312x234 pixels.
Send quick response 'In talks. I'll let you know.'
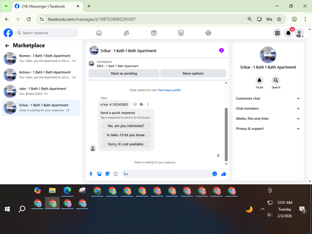(x=126, y=135)
